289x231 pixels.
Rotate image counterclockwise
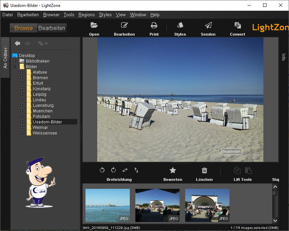point(102,170)
